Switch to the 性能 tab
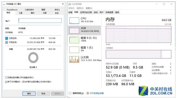This screenshot has width=177, height=99. [x=76, y=12]
